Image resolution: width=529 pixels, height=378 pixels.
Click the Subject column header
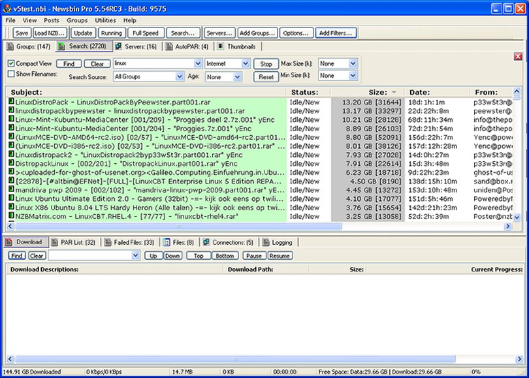(146, 93)
